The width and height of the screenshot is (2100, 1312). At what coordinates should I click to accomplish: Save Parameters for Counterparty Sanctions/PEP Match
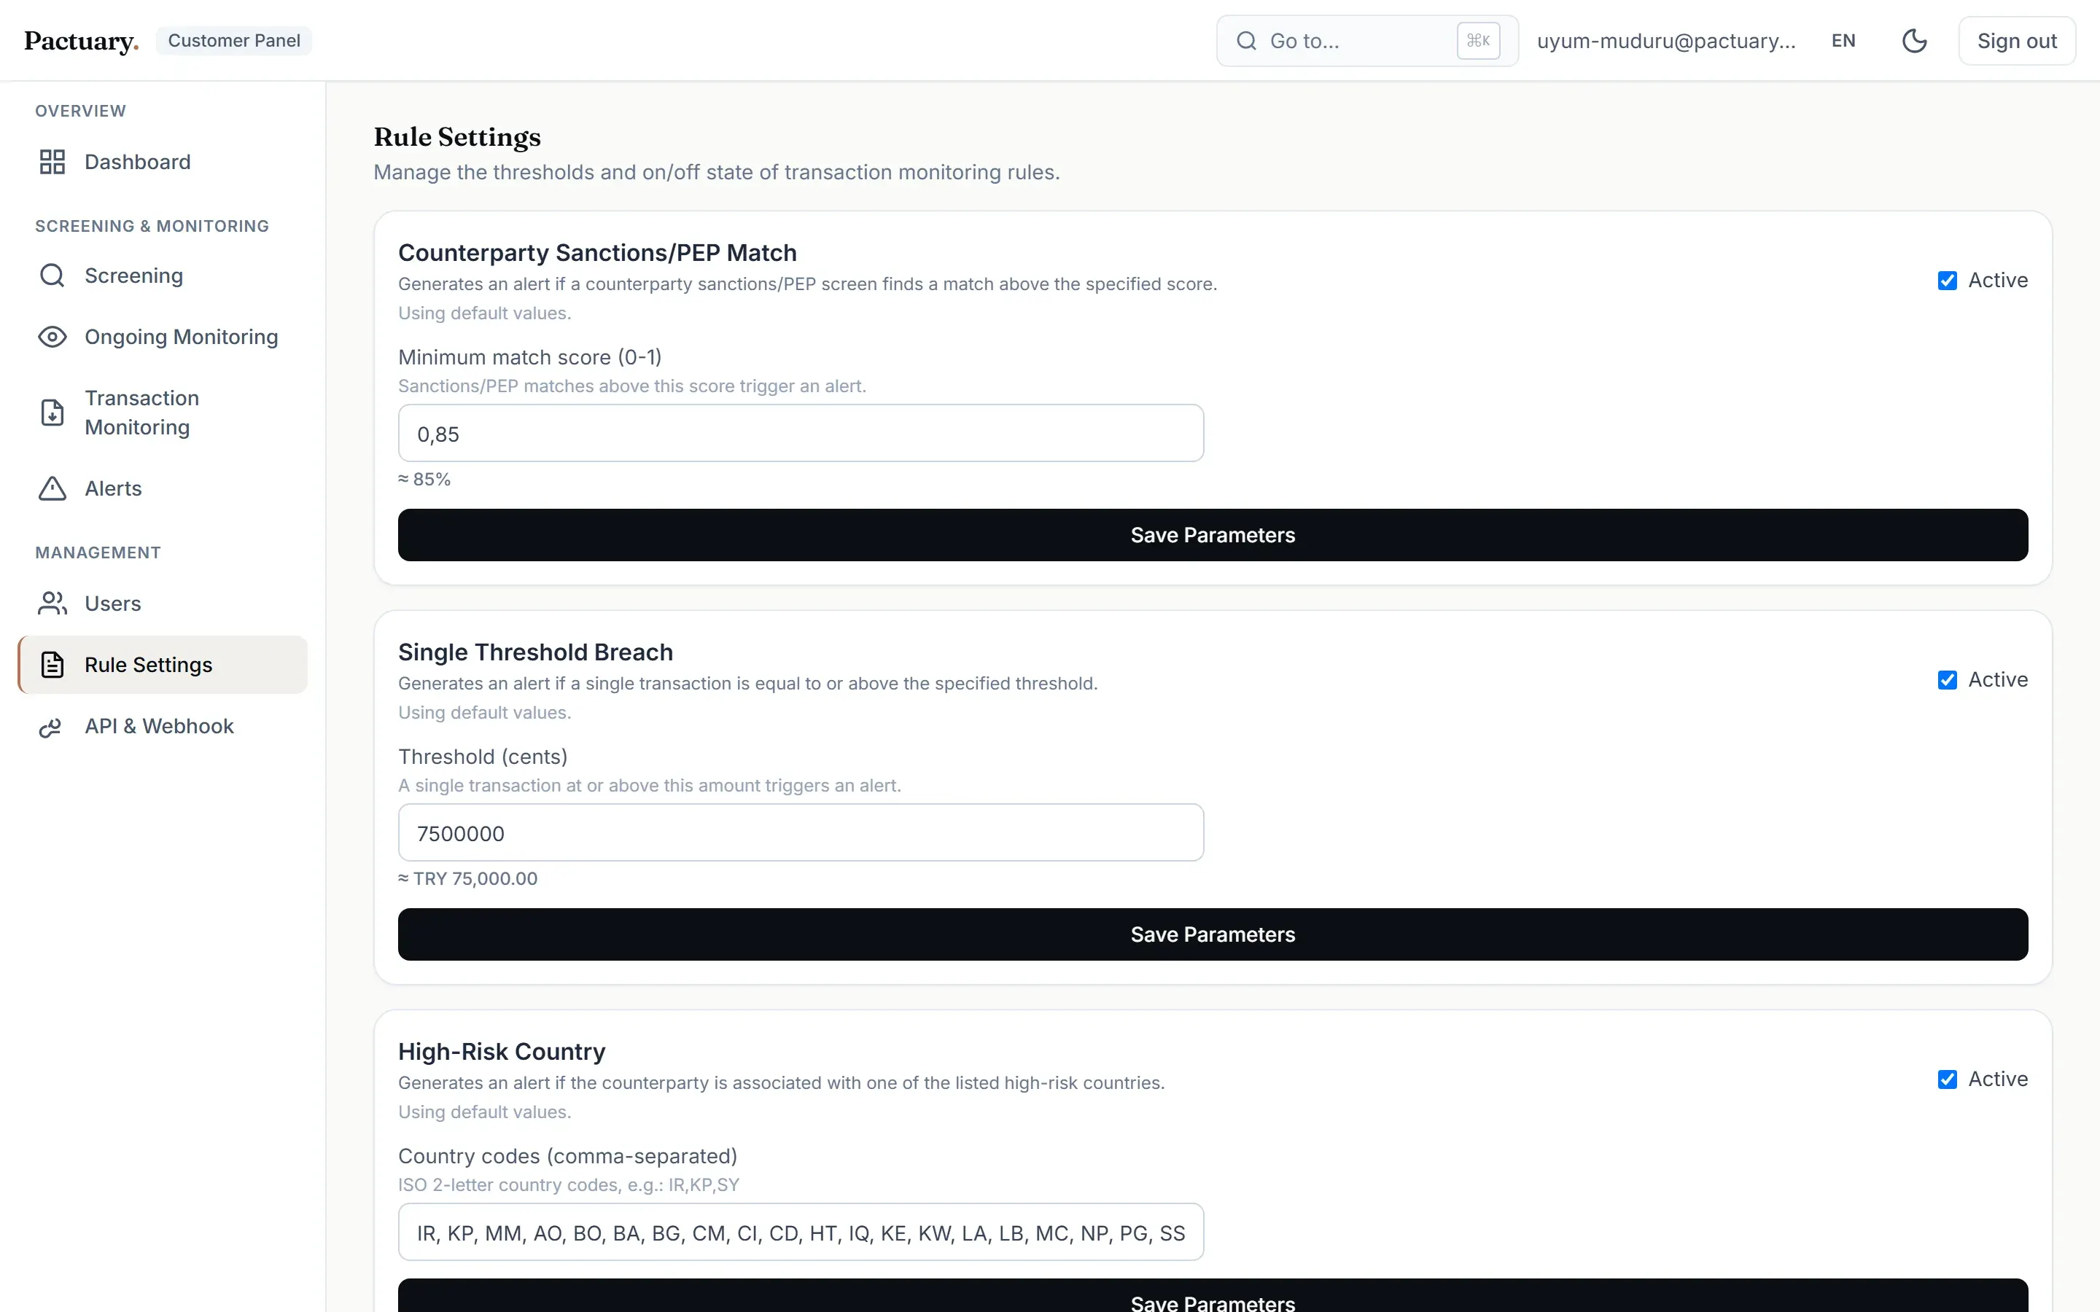(1213, 534)
